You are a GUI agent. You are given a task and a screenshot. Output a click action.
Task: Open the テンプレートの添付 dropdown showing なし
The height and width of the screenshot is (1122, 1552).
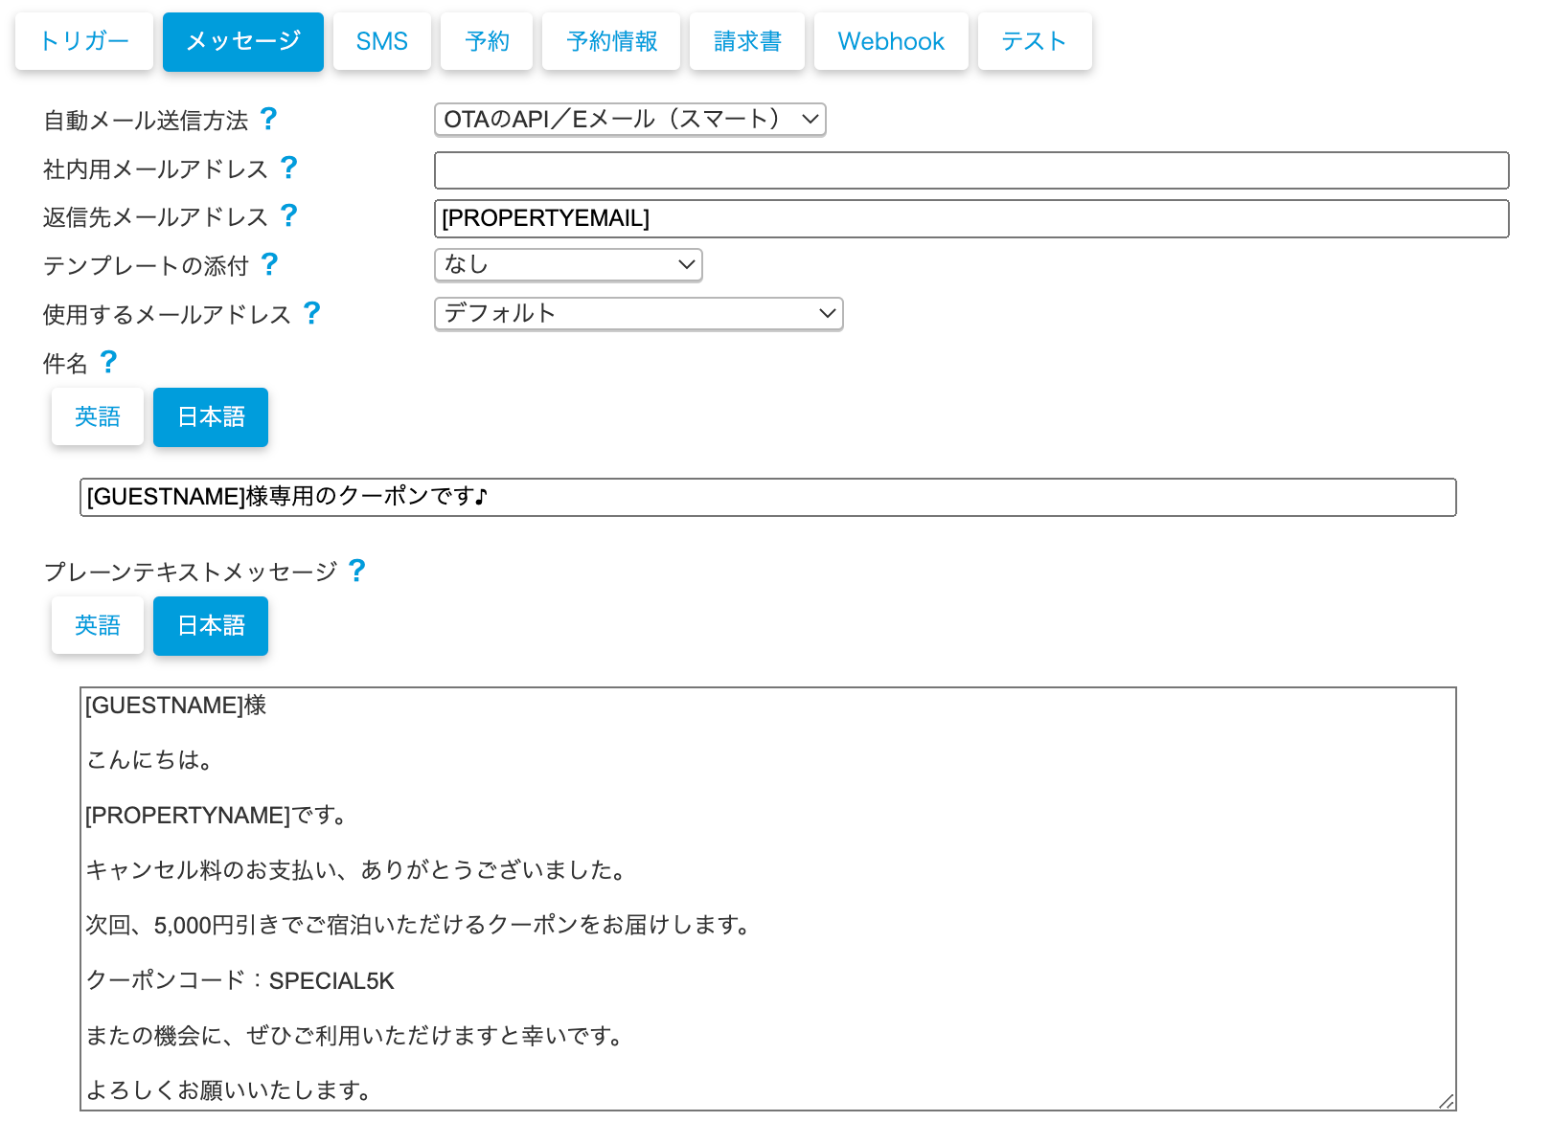568,265
